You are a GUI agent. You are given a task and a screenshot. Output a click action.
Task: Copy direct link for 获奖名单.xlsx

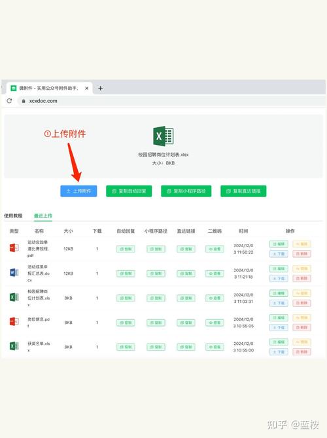pyautogui.click(x=186, y=347)
